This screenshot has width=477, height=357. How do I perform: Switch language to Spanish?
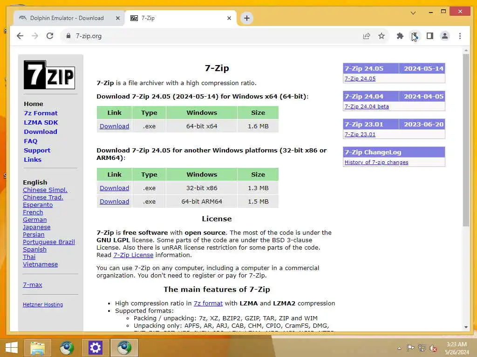coord(34,250)
